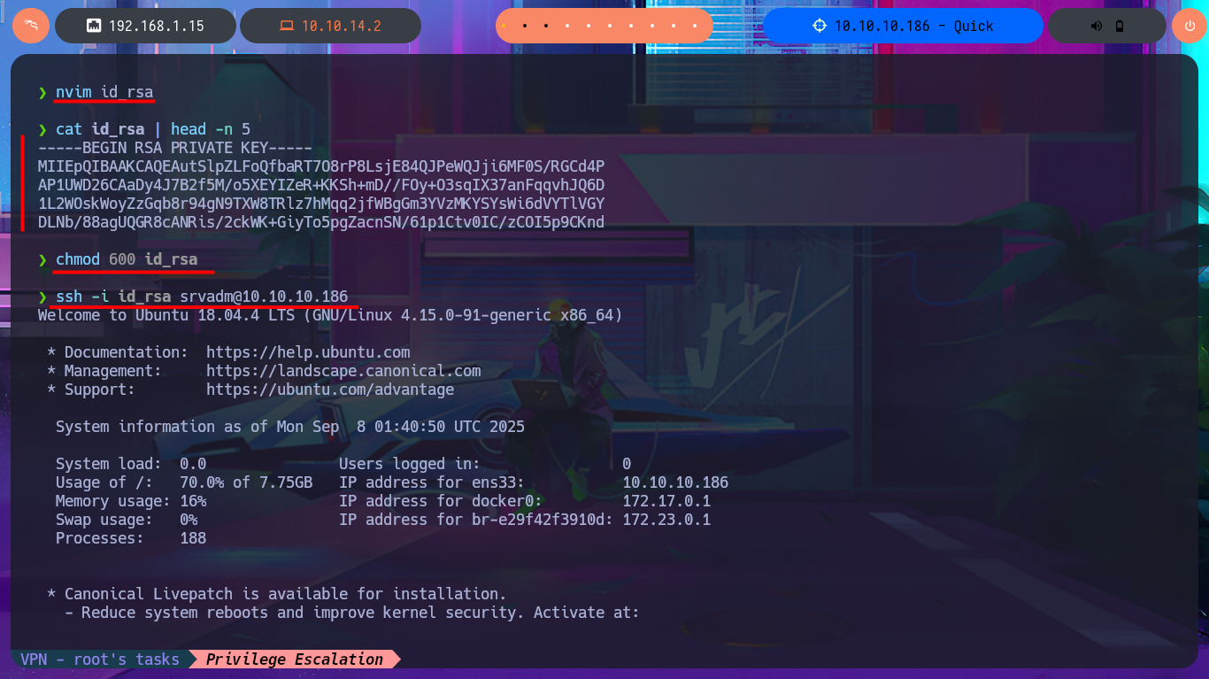Follow the ubuntu.com/advantage support link
Screen dimensions: 1209x679
coord(329,390)
